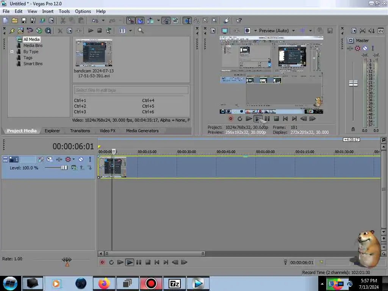Click the track Level slider handle
The image size is (388, 291).
pos(64,168)
